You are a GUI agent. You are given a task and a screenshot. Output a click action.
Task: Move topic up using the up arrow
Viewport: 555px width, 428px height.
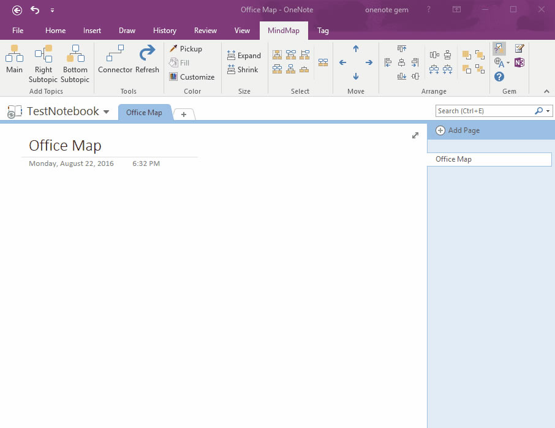[x=355, y=49]
